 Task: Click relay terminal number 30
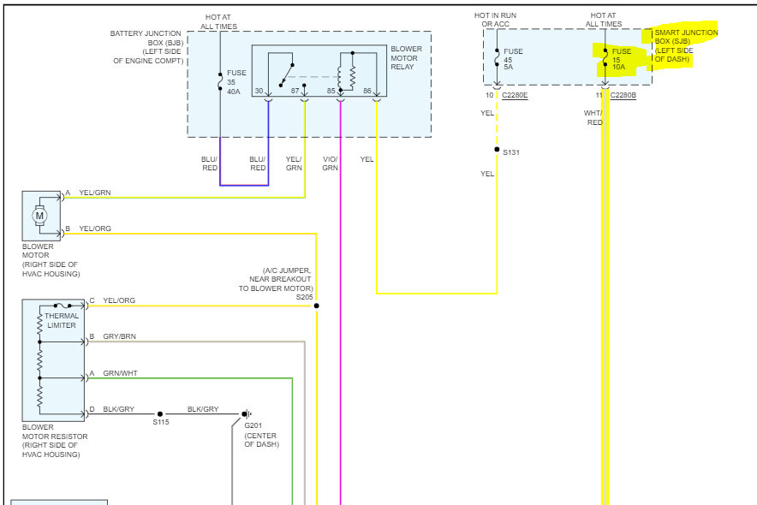[259, 91]
